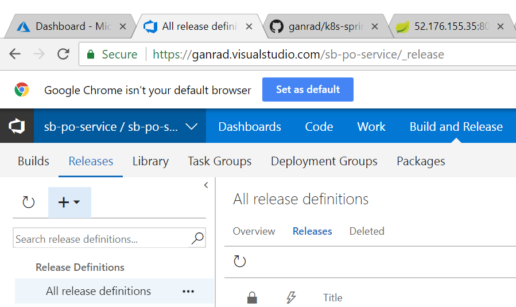Screen dimensions: 516x307
Task: Click the search magnifier icon
Action: pyautogui.click(x=197, y=238)
